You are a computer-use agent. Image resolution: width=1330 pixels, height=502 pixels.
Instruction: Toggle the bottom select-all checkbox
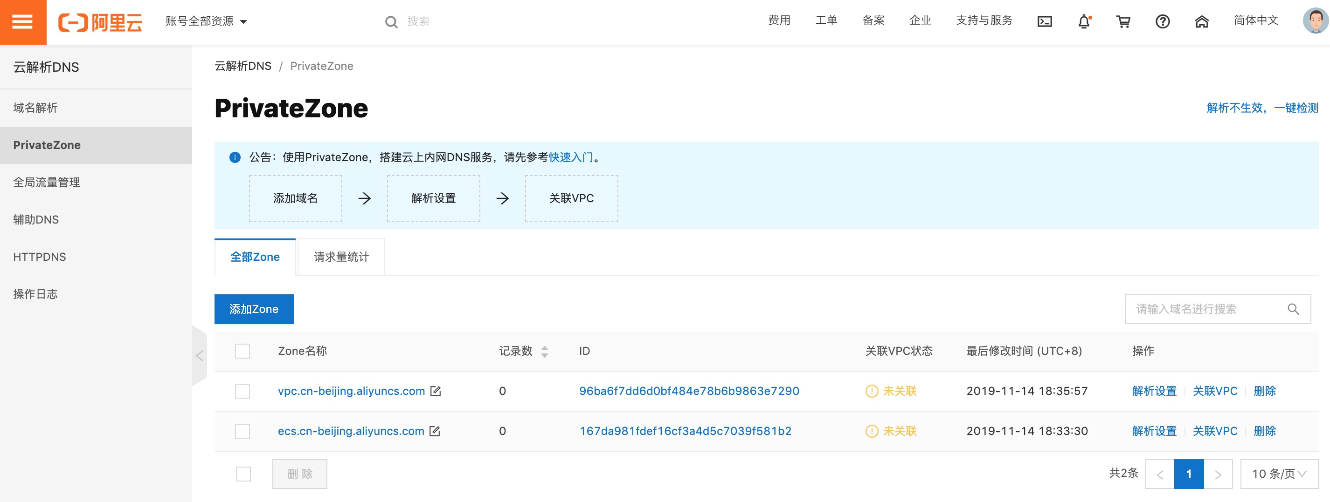[243, 474]
